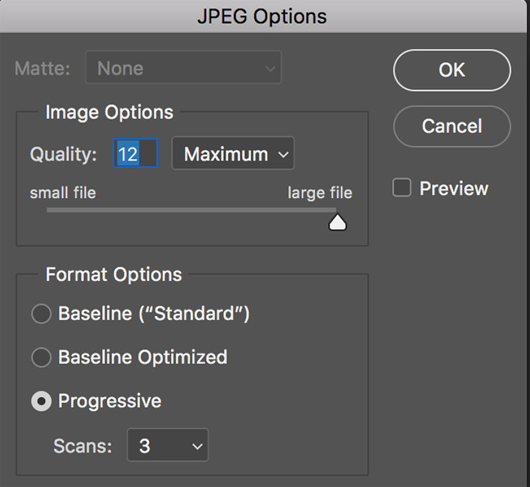Image resolution: width=530 pixels, height=487 pixels.
Task: Click the chevron on the Maximum dropdown
Action: coord(283,154)
